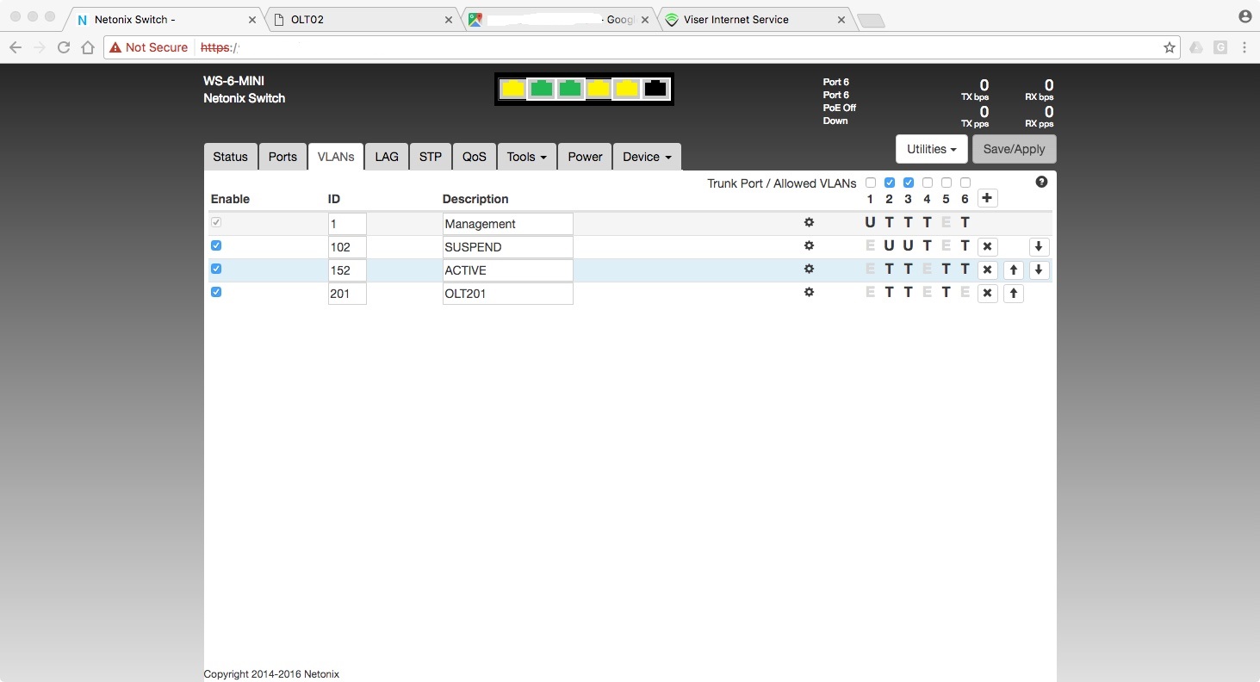
Task: Delete the ACTIVE VLAN row
Action: click(988, 270)
